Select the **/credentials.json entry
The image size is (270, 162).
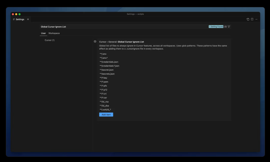[109, 62]
